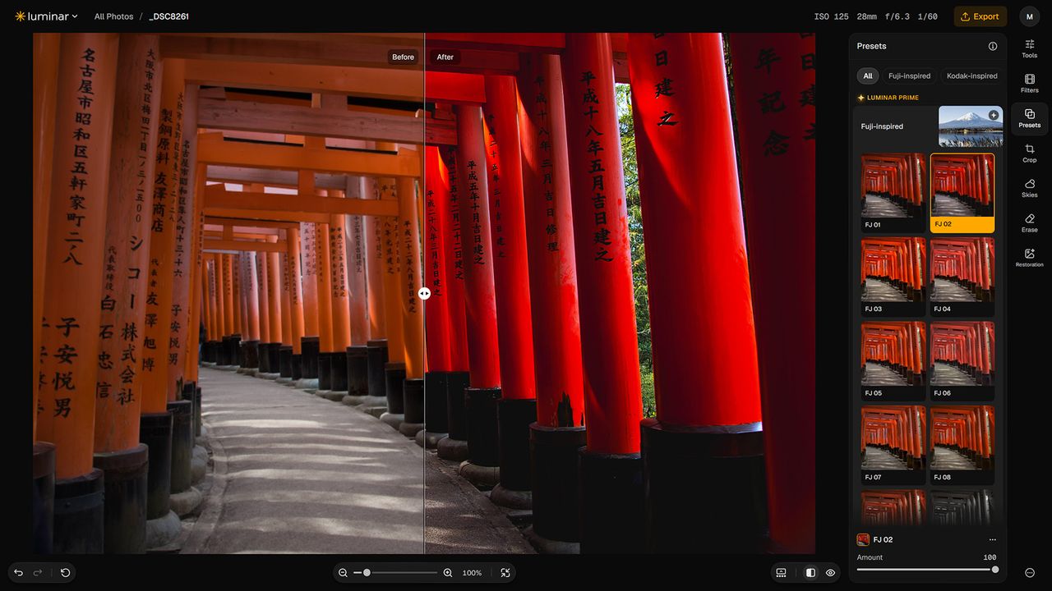Apply the FJ 08 preset
Screen dimensions: 1052x591
coord(962,445)
